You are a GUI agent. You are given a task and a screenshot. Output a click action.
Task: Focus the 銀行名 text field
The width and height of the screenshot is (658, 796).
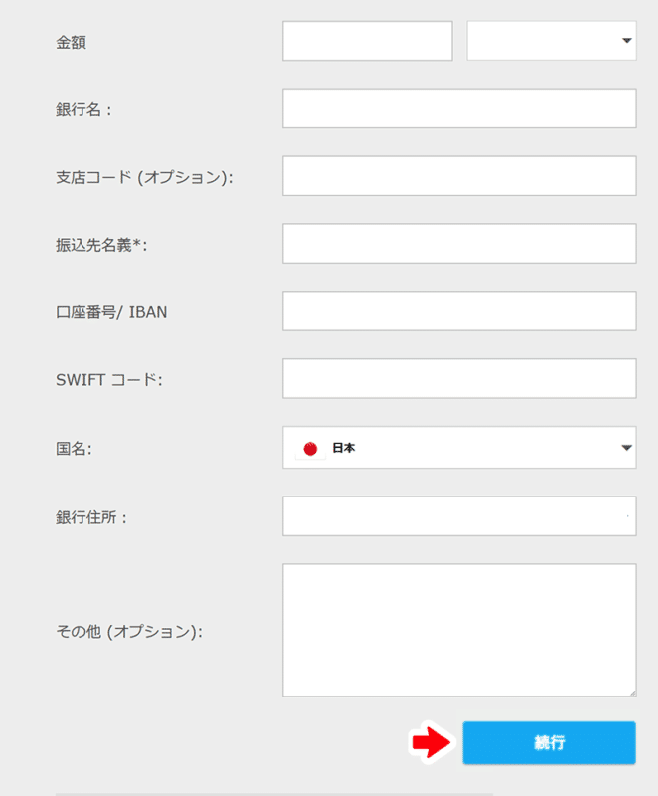coord(459,108)
